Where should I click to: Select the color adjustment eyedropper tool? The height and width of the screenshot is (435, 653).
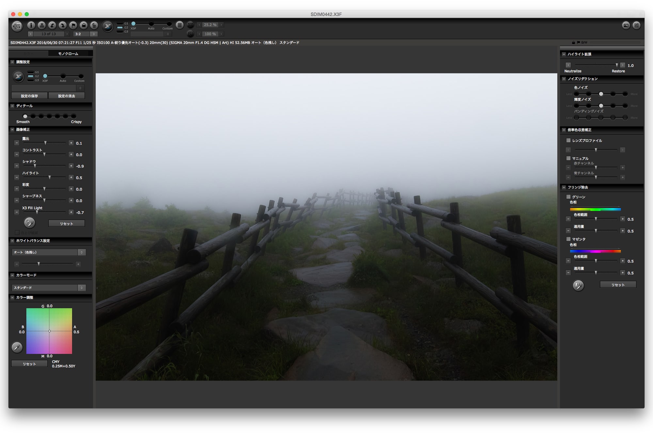(17, 347)
